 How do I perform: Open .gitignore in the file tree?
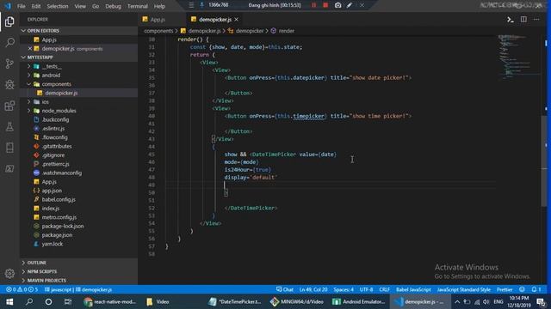[53, 155]
